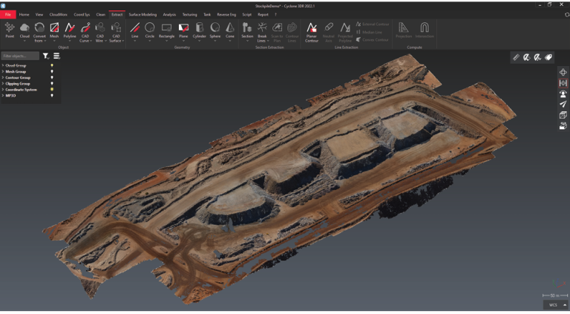Hide the Mesh Group using its bulb
This screenshot has width=570, height=314.
coord(52,71)
